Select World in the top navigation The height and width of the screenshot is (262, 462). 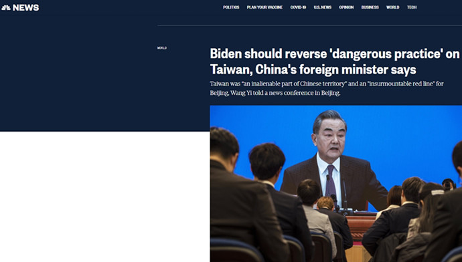point(393,7)
